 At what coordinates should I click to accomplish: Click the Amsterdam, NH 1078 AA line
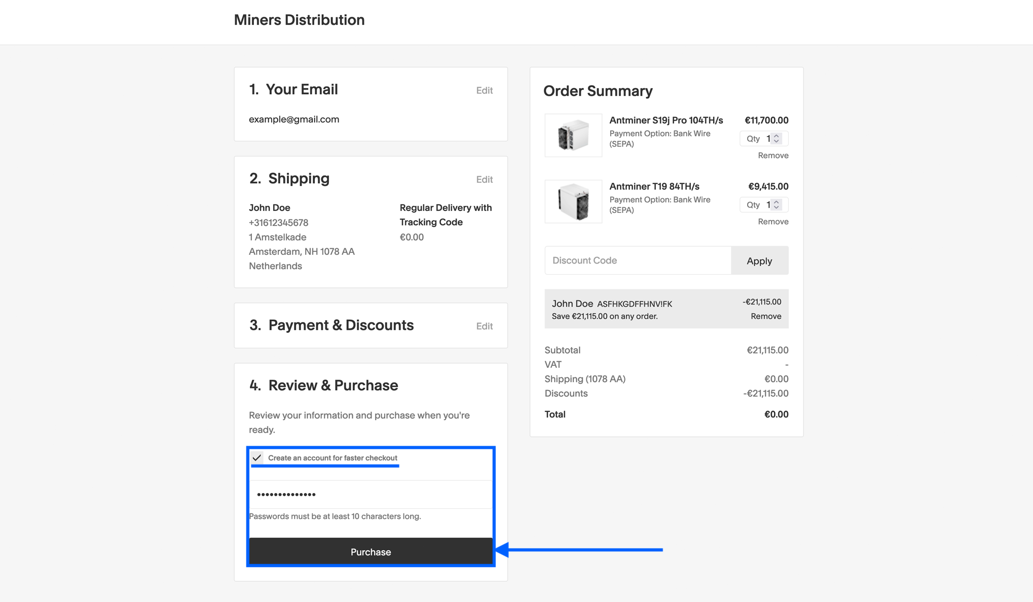tap(302, 251)
